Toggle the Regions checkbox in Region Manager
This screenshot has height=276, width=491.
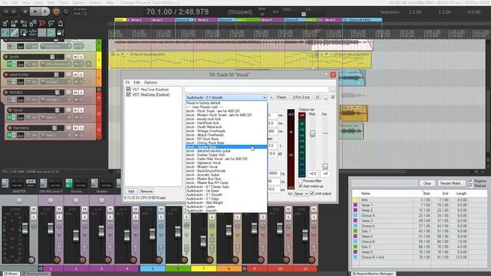tap(471, 181)
